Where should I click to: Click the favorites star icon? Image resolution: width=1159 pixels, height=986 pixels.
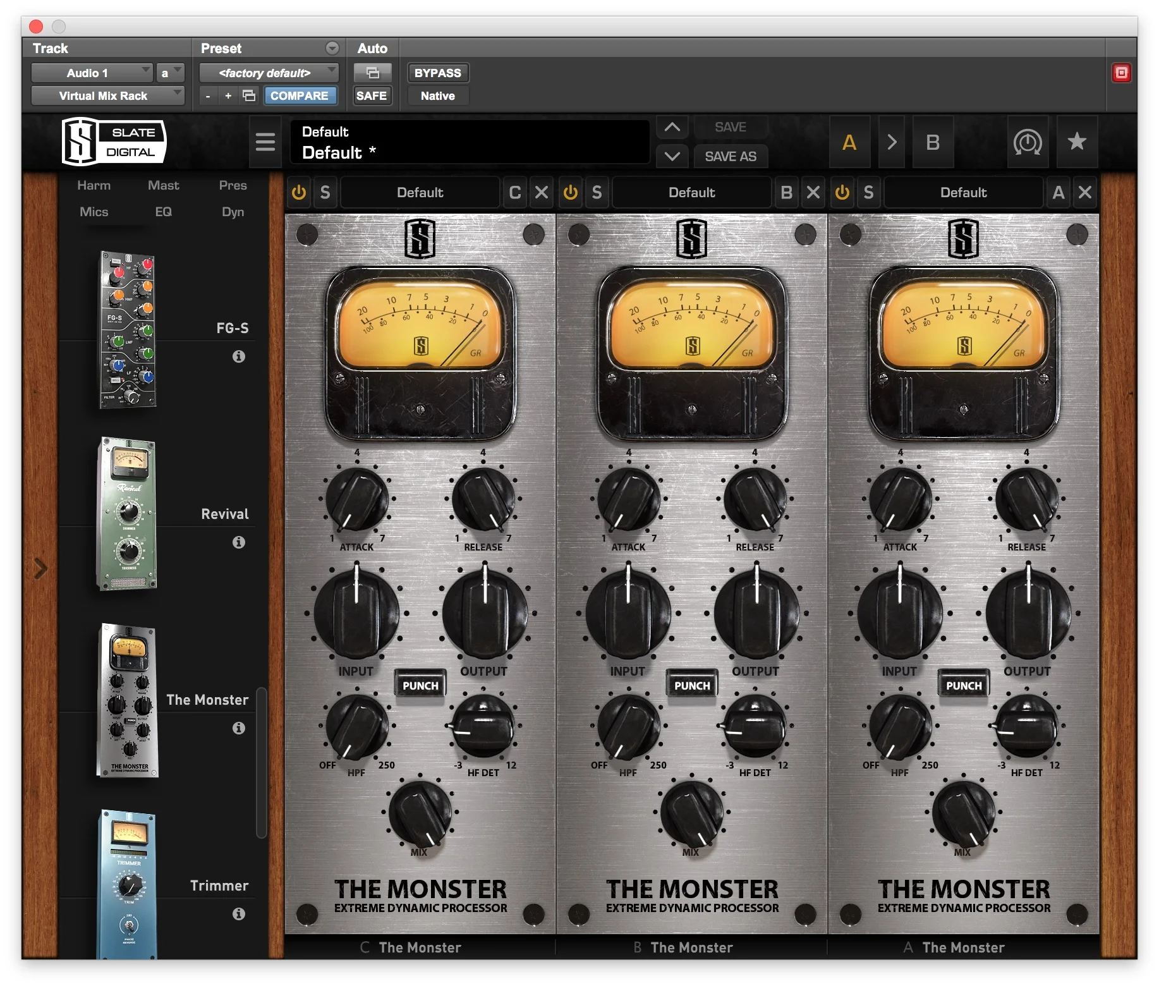coord(1077,142)
